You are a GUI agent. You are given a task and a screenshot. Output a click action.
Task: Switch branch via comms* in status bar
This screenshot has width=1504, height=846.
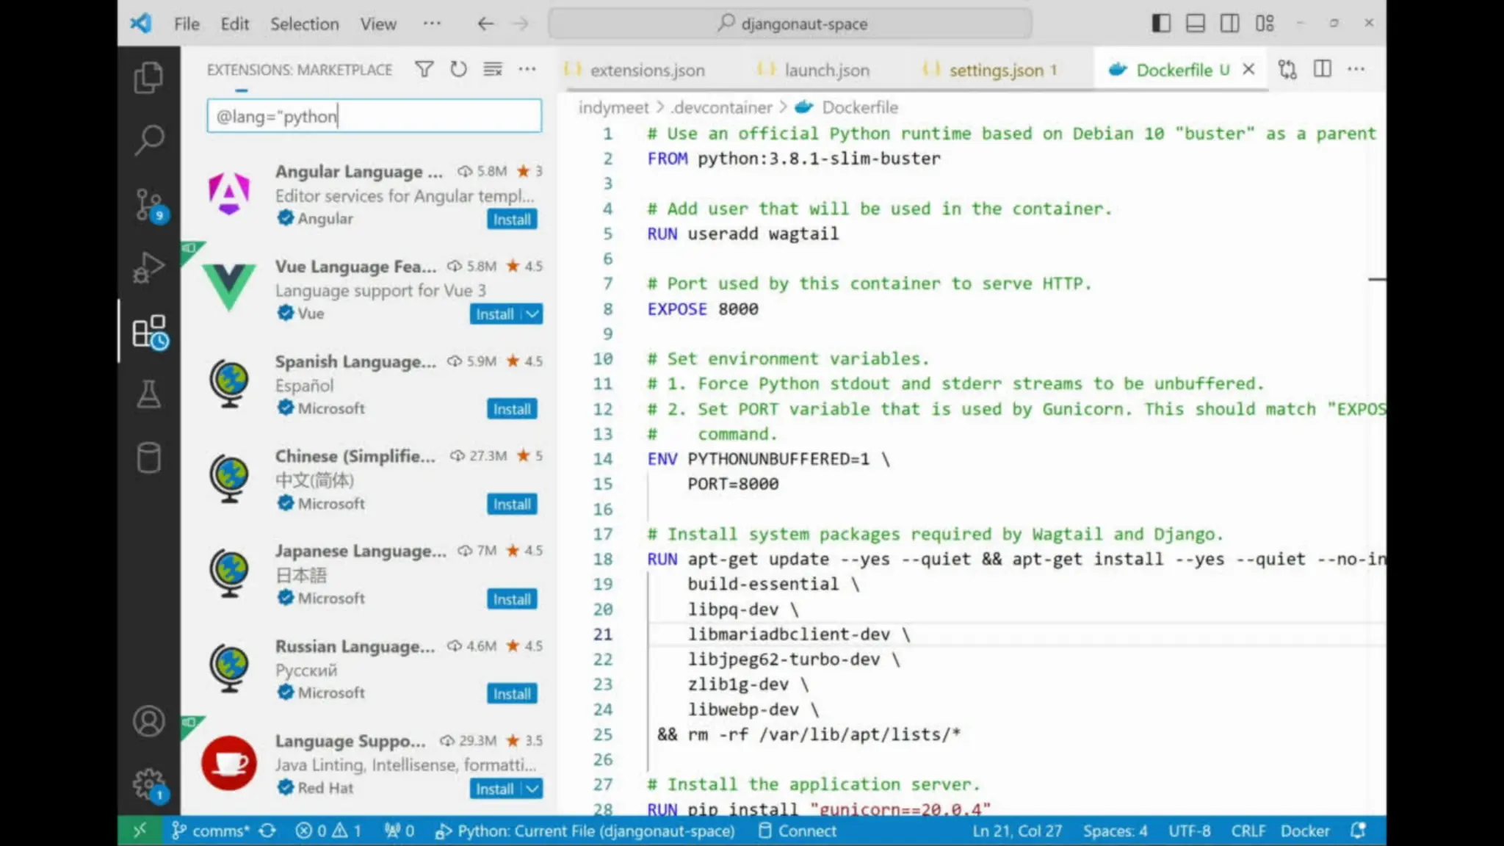(x=210, y=831)
